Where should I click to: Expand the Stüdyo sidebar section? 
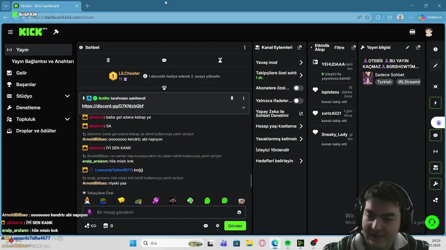[x=67, y=96]
